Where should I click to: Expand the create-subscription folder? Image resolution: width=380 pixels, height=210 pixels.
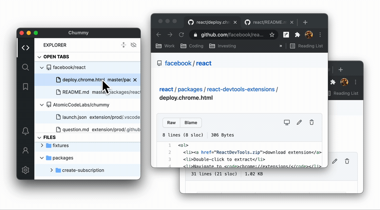(x=51, y=170)
